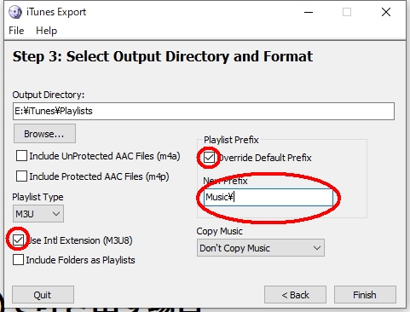Click the Playlist Prefix group label
Image resolution: width=410 pixels, height=312 pixels.
tap(231, 140)
